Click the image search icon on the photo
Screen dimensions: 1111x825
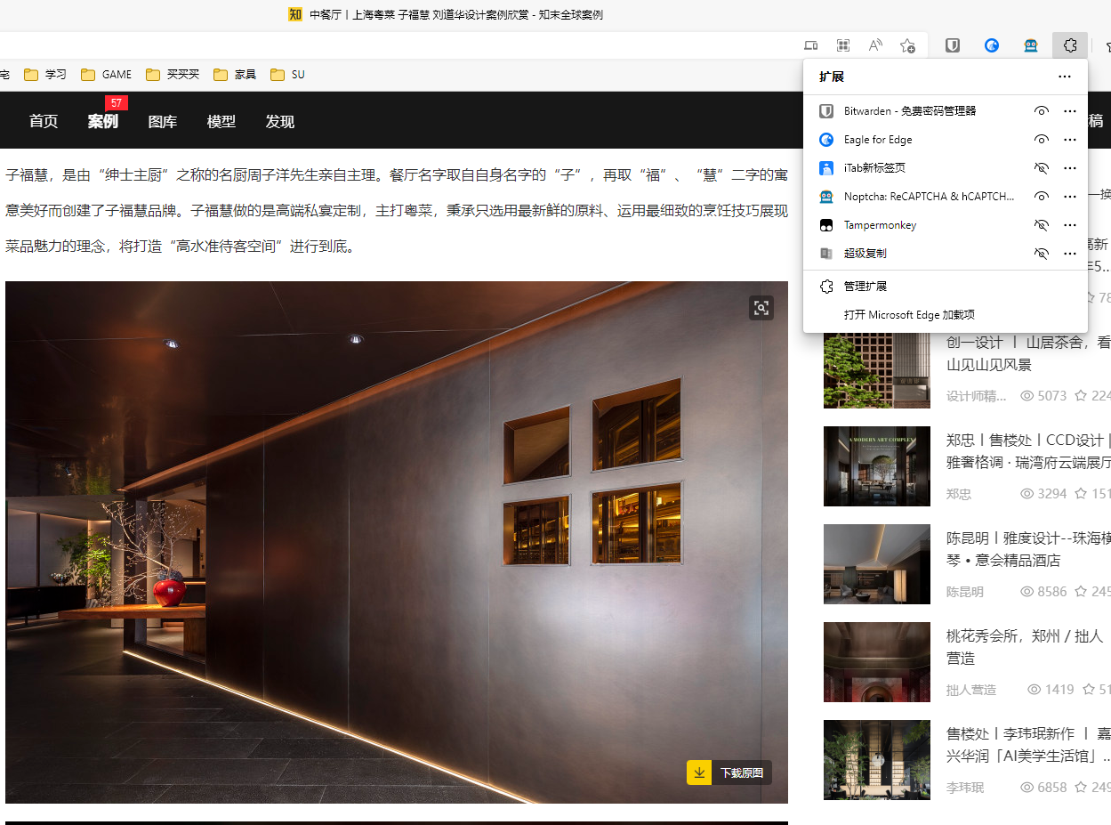point(761,308)
